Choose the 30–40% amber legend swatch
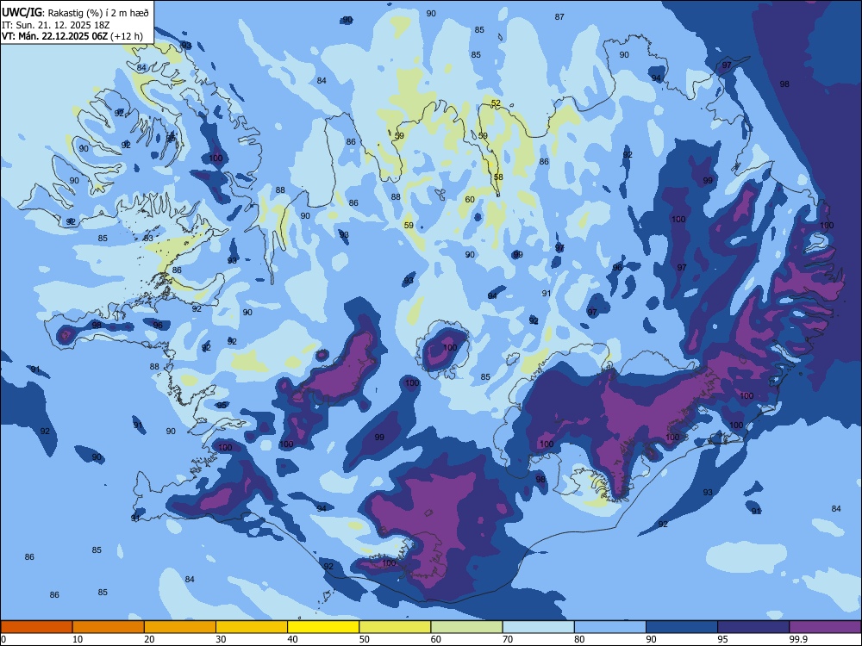The width and height of the screenshot is (862, 646). tap(252, 627)
